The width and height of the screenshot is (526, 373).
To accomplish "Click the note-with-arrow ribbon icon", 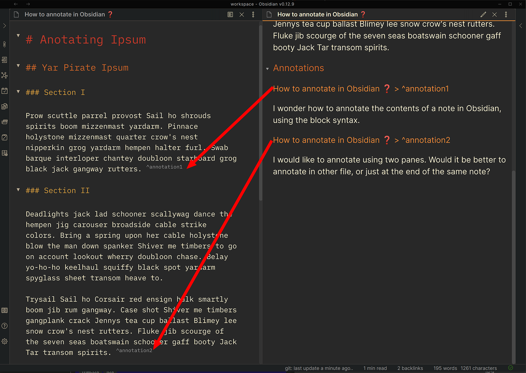I will (5, 60).
